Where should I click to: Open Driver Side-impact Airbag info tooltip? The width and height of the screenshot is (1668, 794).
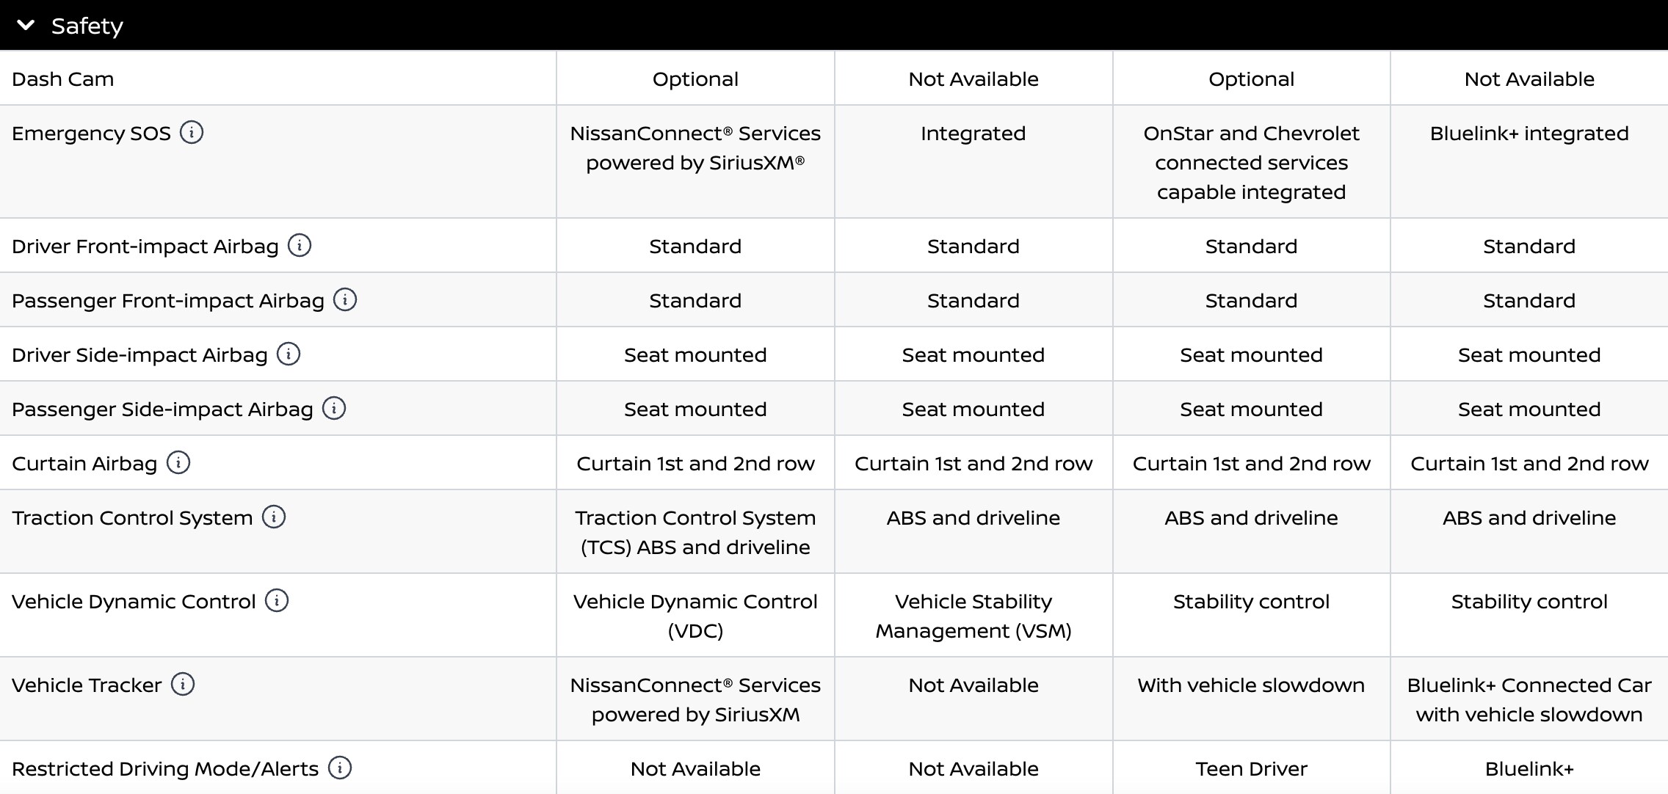[289, 354]
